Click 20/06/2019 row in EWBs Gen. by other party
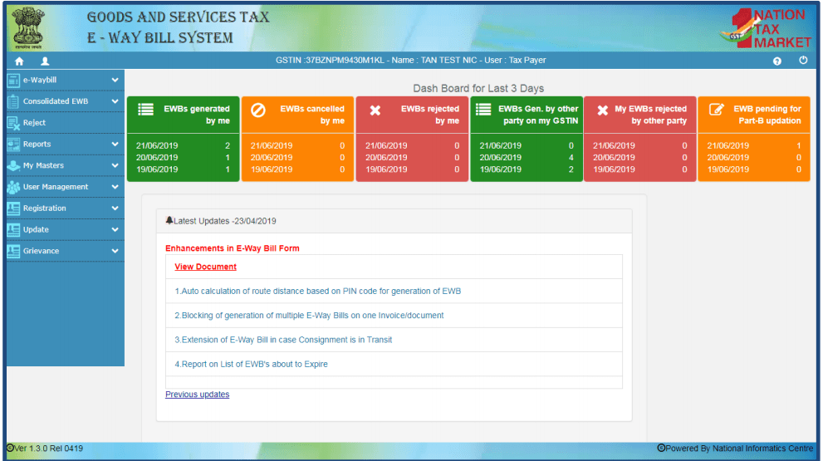The height and width of the screenshot is (461, 823). pyautogui.click(x=527, y=158)
